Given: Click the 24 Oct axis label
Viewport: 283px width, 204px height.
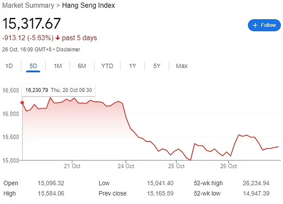Looking at the screenshot, I should coord(126,166).
